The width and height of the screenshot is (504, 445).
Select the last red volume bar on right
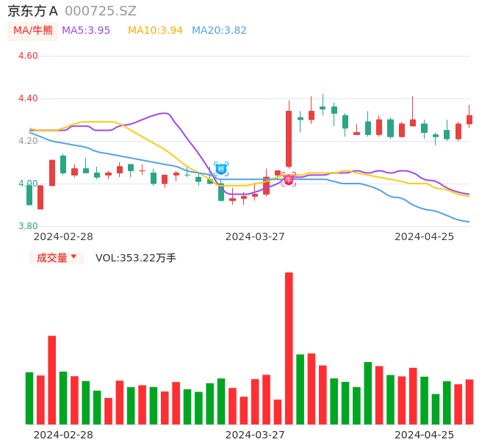(x=469, y=402)
